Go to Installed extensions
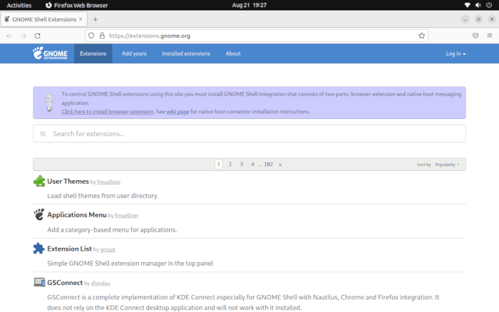This screenshot has height=312, width=499. pos(186,53)
